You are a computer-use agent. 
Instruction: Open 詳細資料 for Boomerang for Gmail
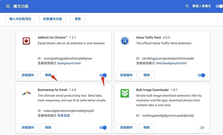28,127
